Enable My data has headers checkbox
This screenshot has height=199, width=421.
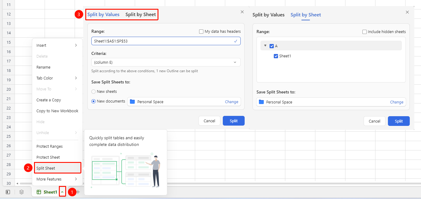tap(201, 31)
